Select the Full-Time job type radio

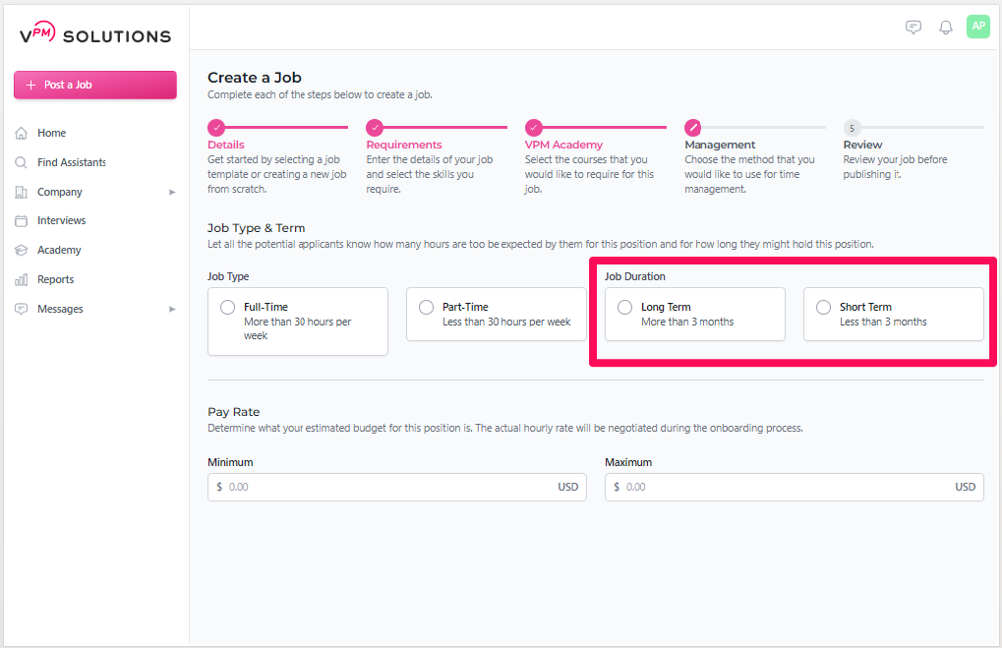click(228, 308)
